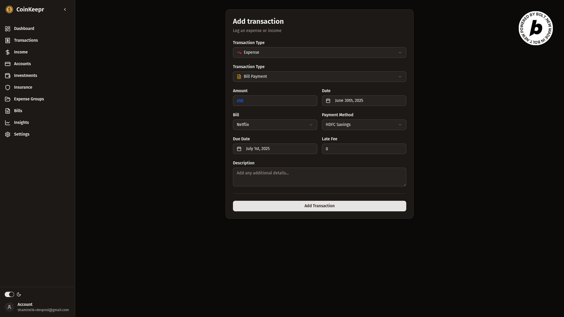Click the Dashboard grid icon in sidebar
The width and height of the screenshot is (564, 317).
point(8,29)
